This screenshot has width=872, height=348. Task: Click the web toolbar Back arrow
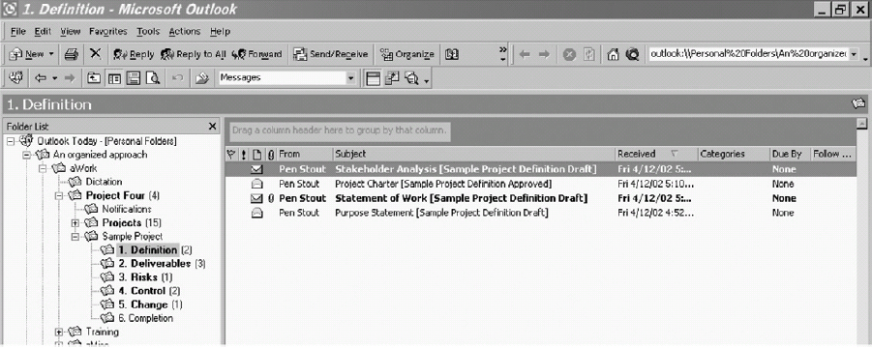pos(524,54)
